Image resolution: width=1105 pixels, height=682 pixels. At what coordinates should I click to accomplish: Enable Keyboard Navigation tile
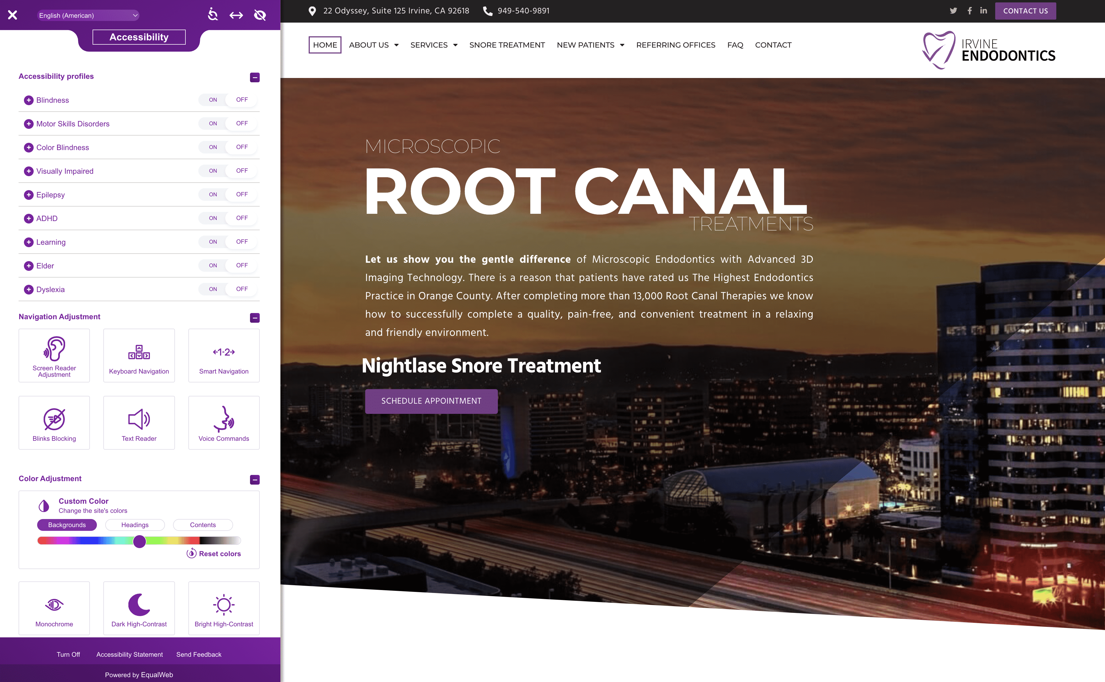(x=139, y=356)
